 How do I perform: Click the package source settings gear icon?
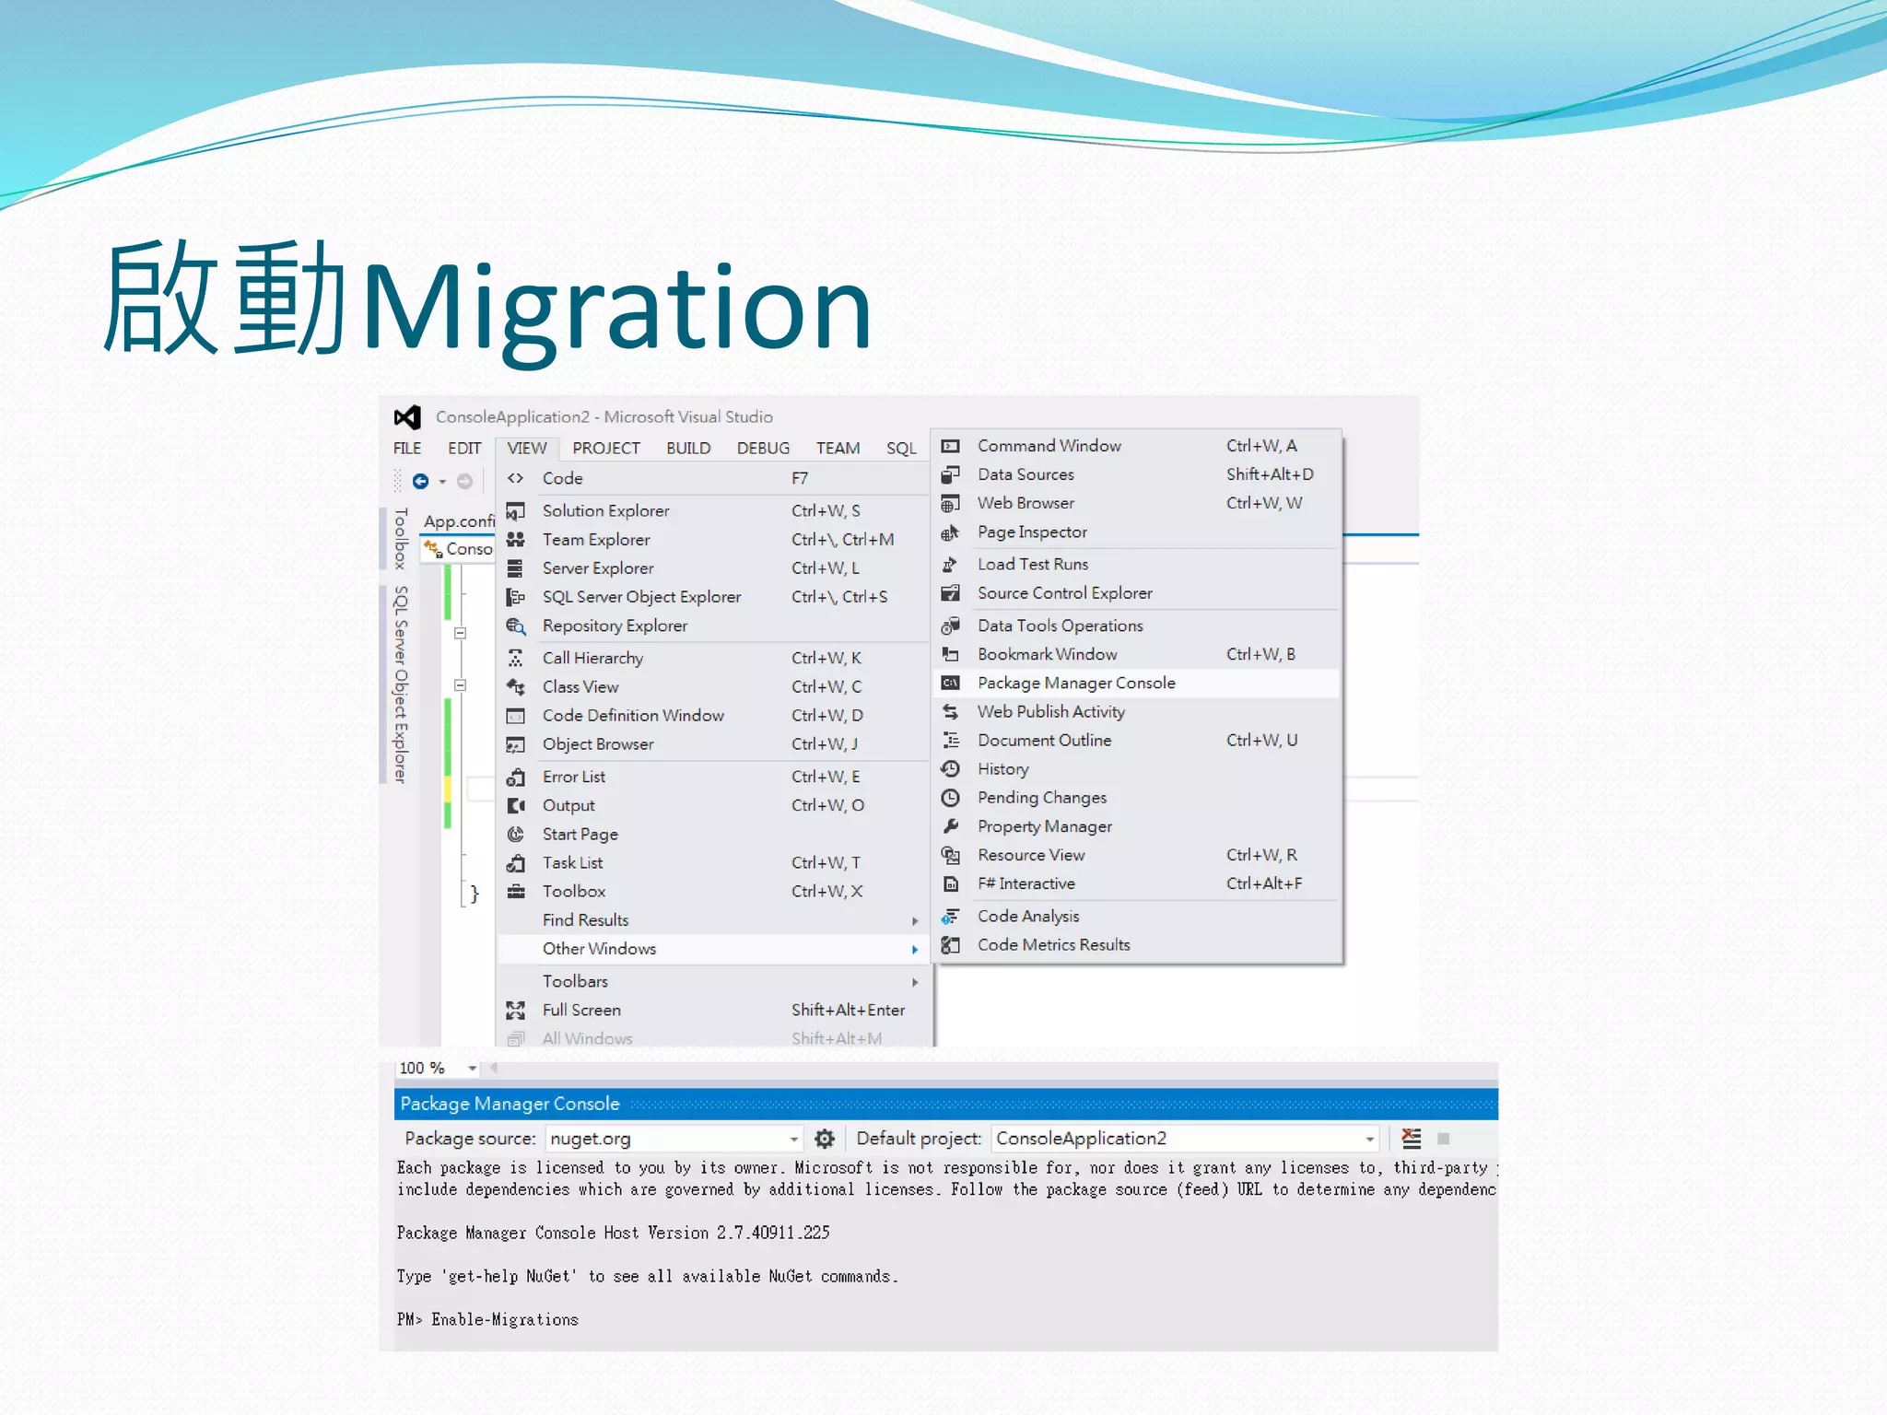[x=825, y=1139]
